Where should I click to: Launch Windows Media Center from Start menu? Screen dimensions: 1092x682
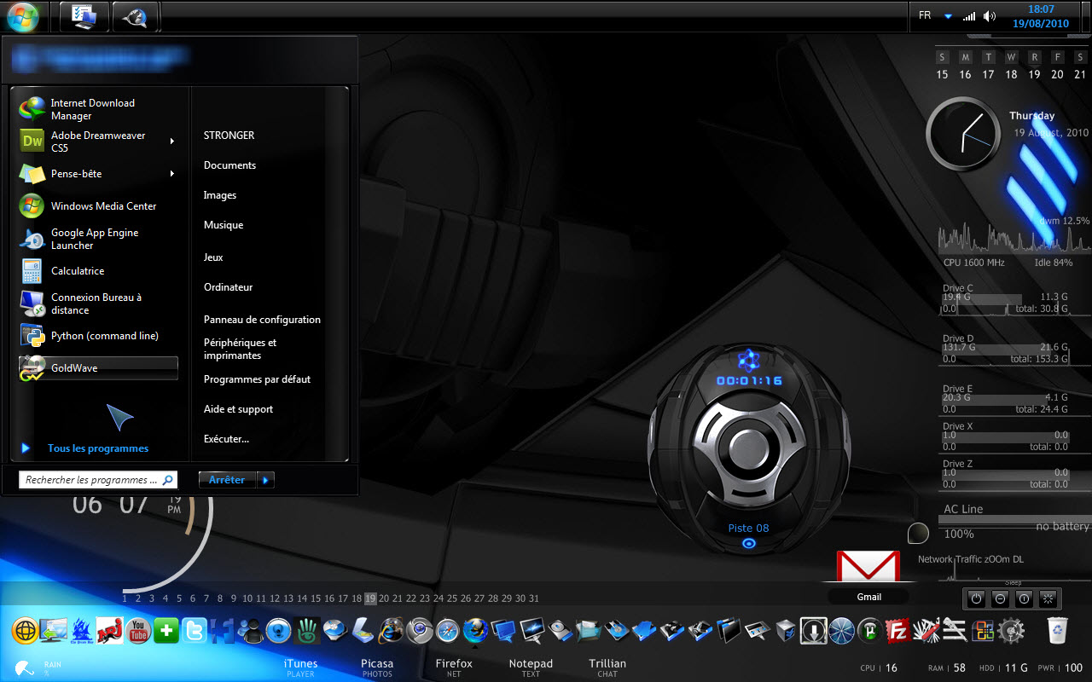coord(98,205)
